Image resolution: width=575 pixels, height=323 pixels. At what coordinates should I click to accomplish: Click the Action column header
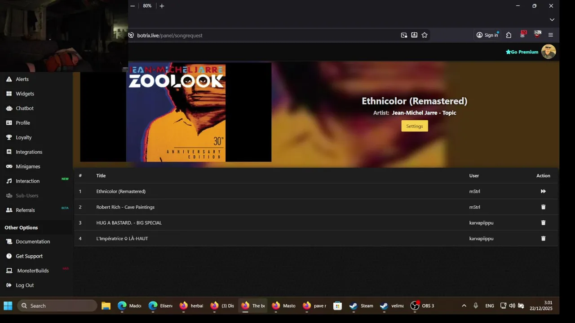(543, 176)
